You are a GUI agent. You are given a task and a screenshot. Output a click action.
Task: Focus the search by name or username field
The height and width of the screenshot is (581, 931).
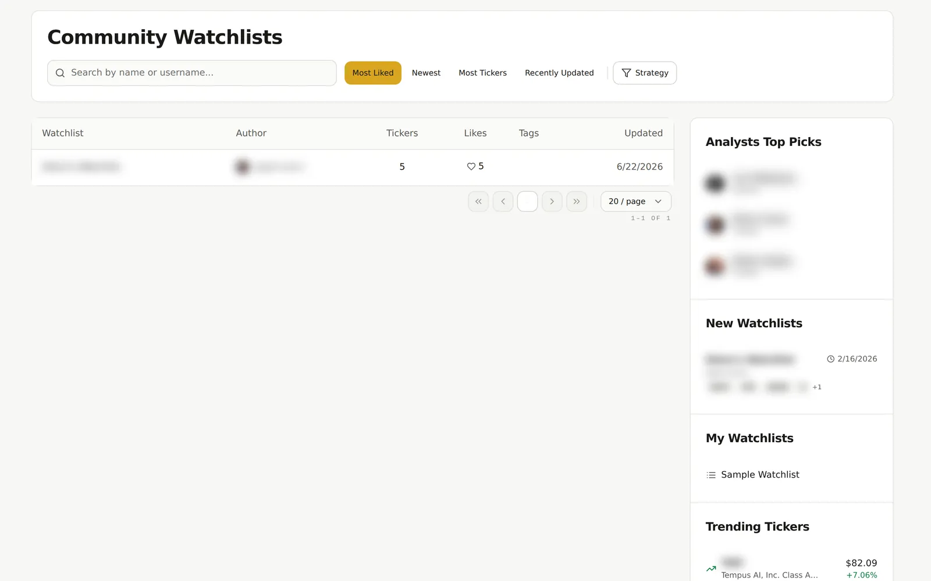tap(192, 73)
